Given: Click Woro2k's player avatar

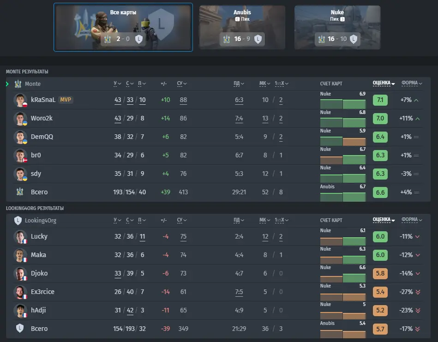Looking at the screenshot, I should point(20,119).
